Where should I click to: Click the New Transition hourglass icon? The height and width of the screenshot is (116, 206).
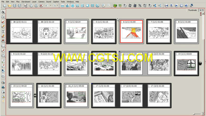tap(155, 5)
